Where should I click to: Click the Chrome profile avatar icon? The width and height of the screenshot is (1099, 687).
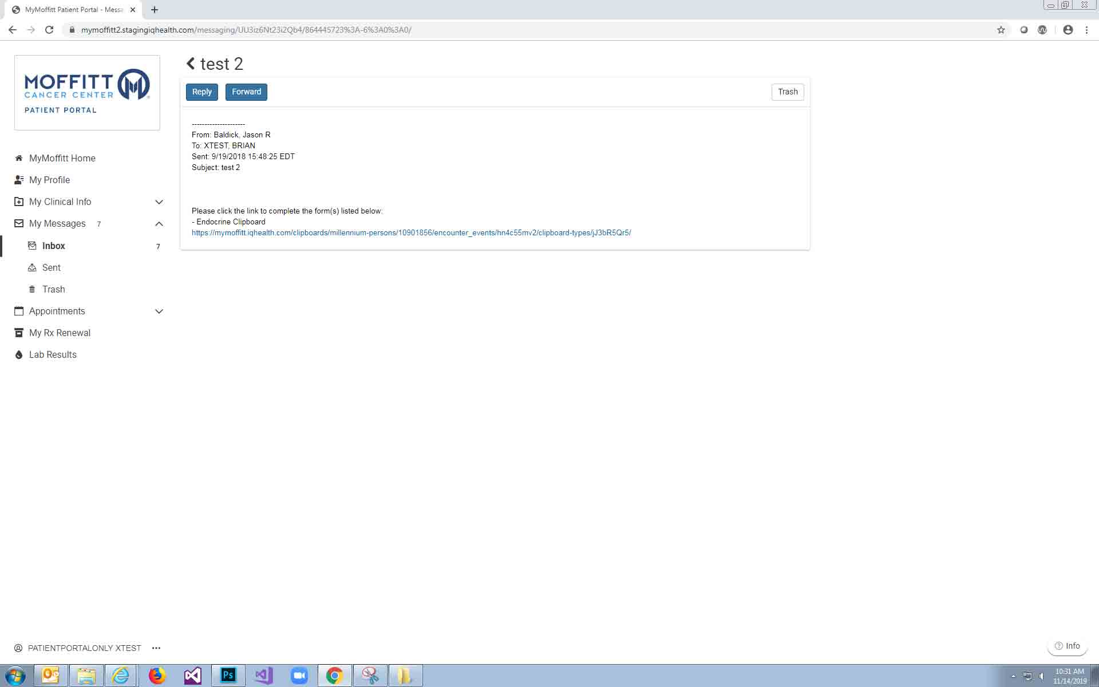point(1068,30)
